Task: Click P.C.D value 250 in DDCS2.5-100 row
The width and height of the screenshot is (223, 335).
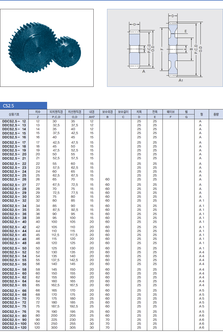Action: pos(54,324)
